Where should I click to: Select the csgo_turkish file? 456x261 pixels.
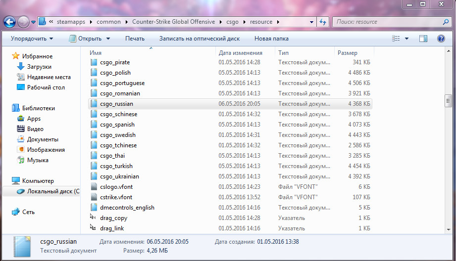tap(116, 166)
